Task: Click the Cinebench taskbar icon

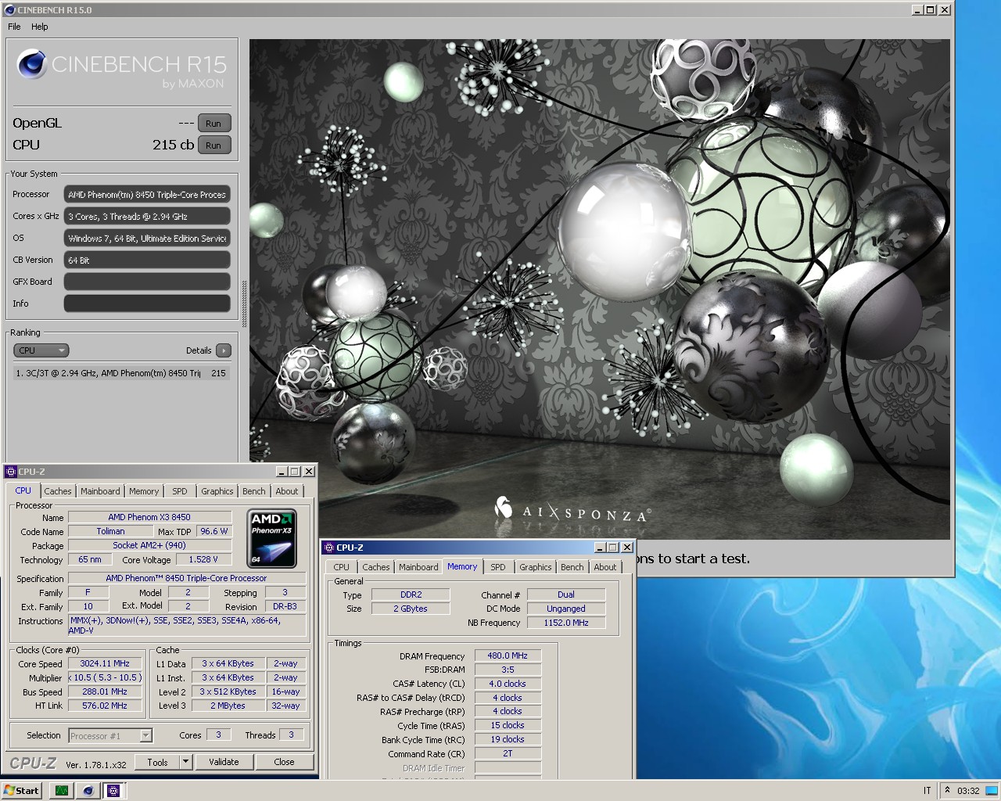Action: [x=88, y=790]
